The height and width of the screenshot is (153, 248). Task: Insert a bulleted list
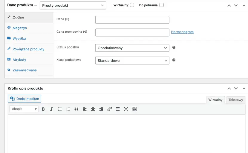(60, 109)
